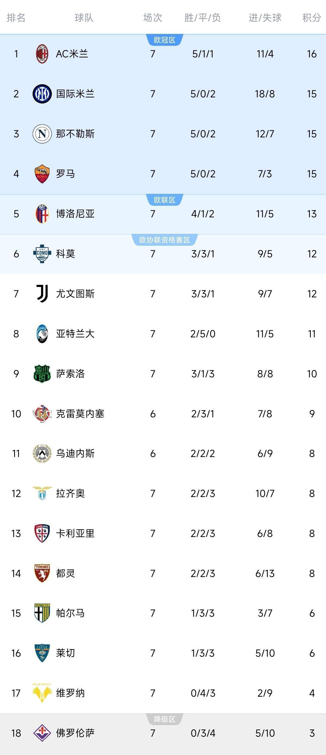The height and width of the screenshot is (755, 326).
Task: Tap the 欧冠区 zone label
Action: pyautogui.click(x=165, y=40)
